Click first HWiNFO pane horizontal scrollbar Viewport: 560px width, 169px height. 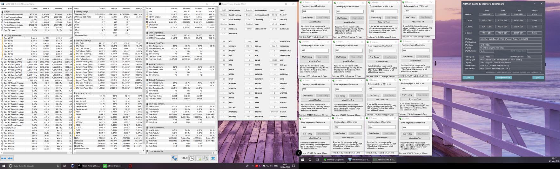point(36,153)
